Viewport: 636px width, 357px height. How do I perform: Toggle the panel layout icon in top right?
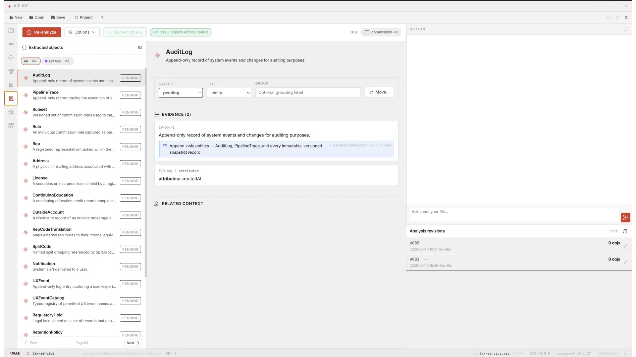(618, 18)
